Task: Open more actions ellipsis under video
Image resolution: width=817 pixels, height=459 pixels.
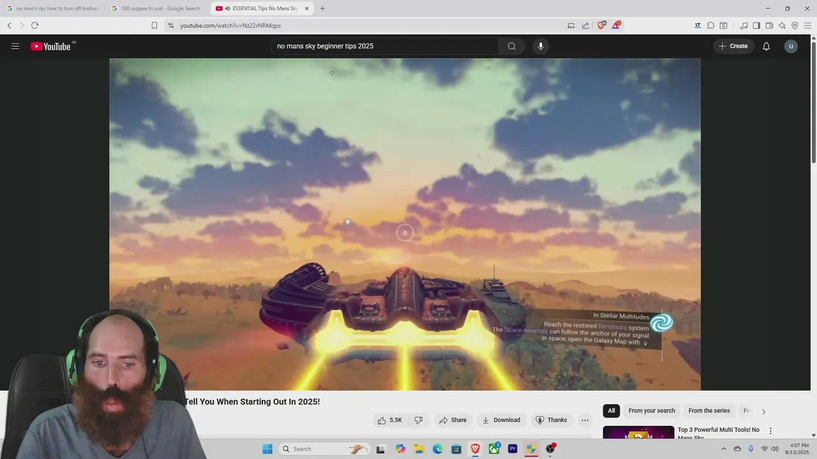Action: pos(585,420)
